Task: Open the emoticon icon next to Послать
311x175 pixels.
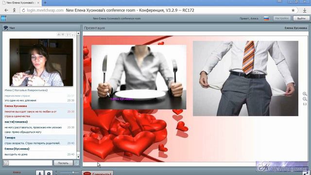Action: [x=76, y=163]
